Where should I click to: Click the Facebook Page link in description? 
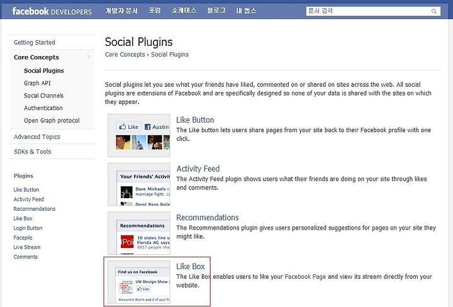305,277
